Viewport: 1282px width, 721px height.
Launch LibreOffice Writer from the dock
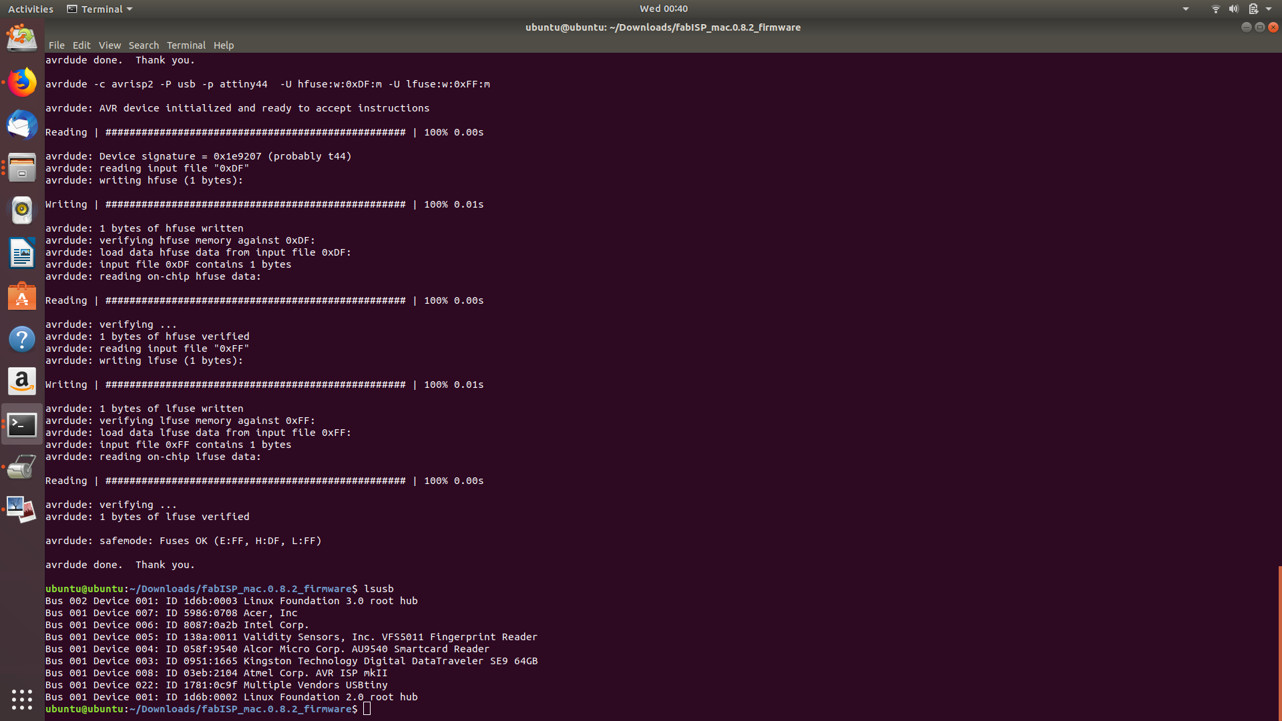(x=22, y=253)
